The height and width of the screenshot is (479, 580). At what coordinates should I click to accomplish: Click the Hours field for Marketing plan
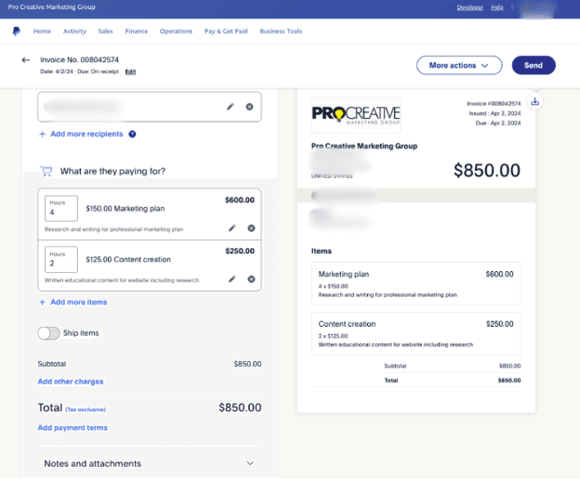(x=61, y=208)
